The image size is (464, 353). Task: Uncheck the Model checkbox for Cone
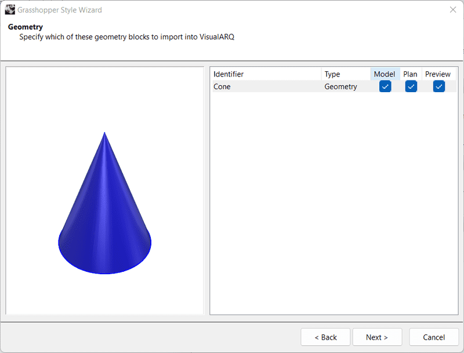click(385, 86)
